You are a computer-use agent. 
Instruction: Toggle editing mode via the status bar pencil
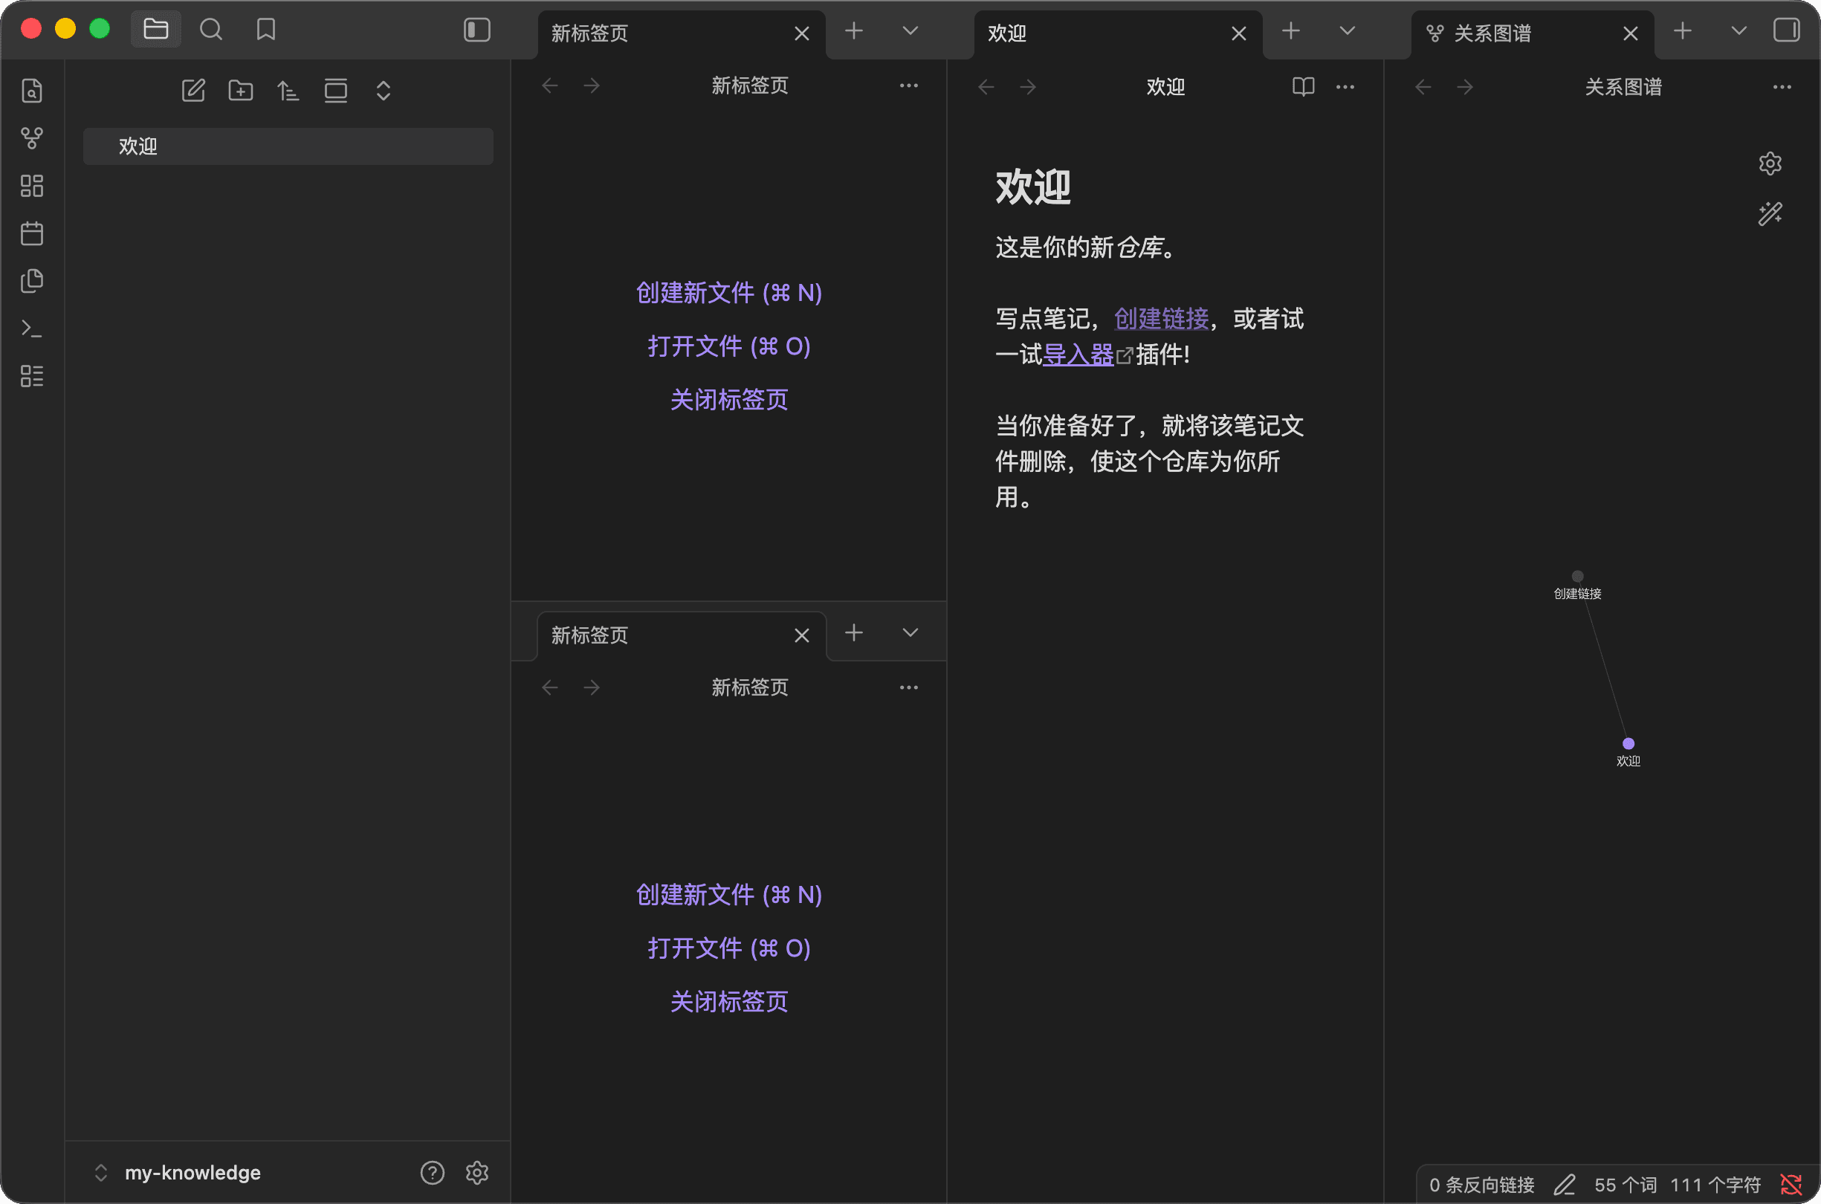coord(1565,1183)
